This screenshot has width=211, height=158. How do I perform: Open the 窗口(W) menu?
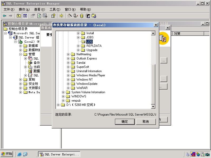pos(70,9)
